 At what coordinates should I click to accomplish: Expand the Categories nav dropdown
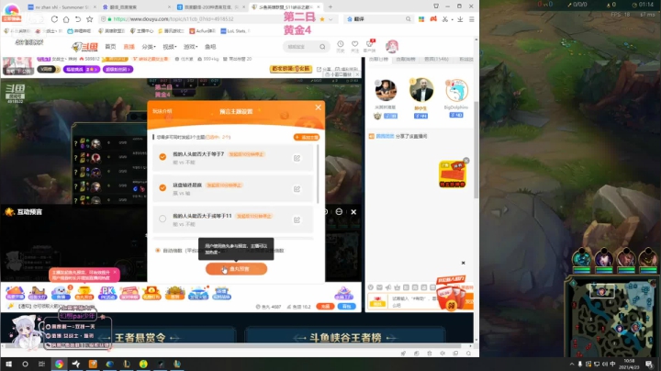click(x=149, y=47)
